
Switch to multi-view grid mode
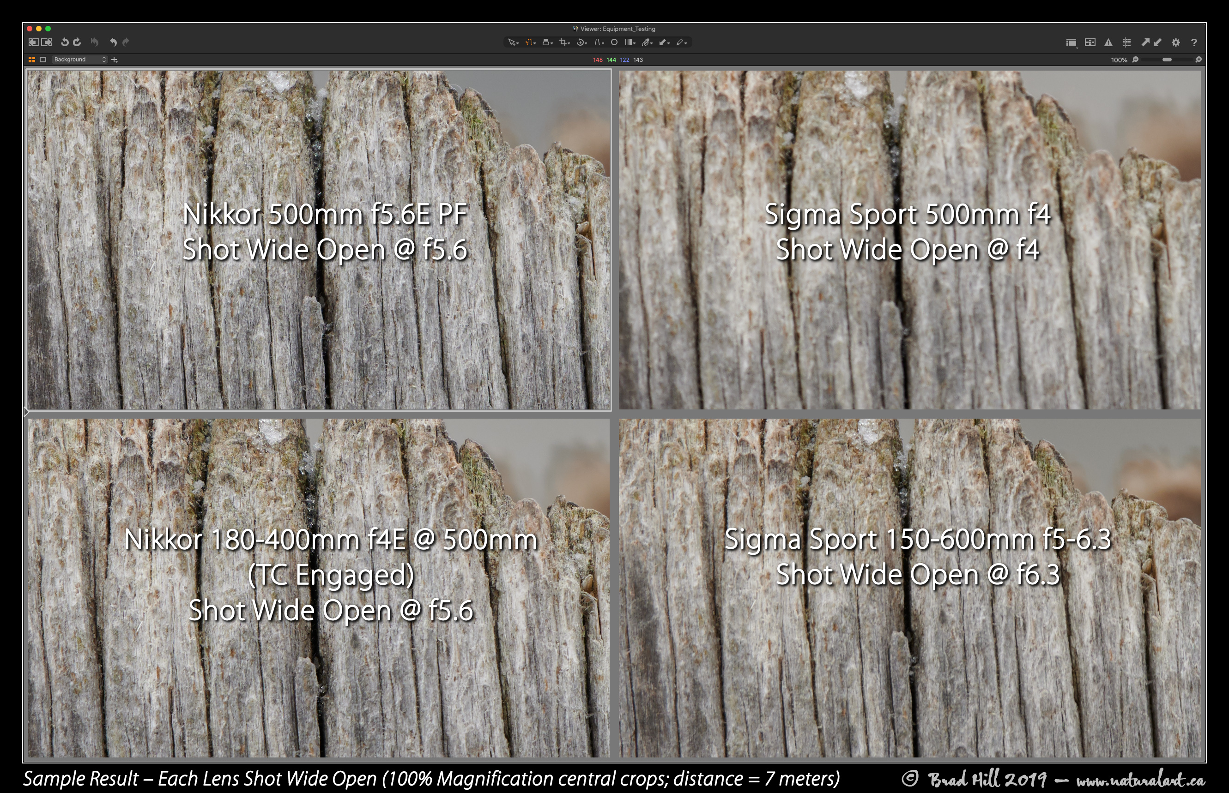[x=32, y=60]
